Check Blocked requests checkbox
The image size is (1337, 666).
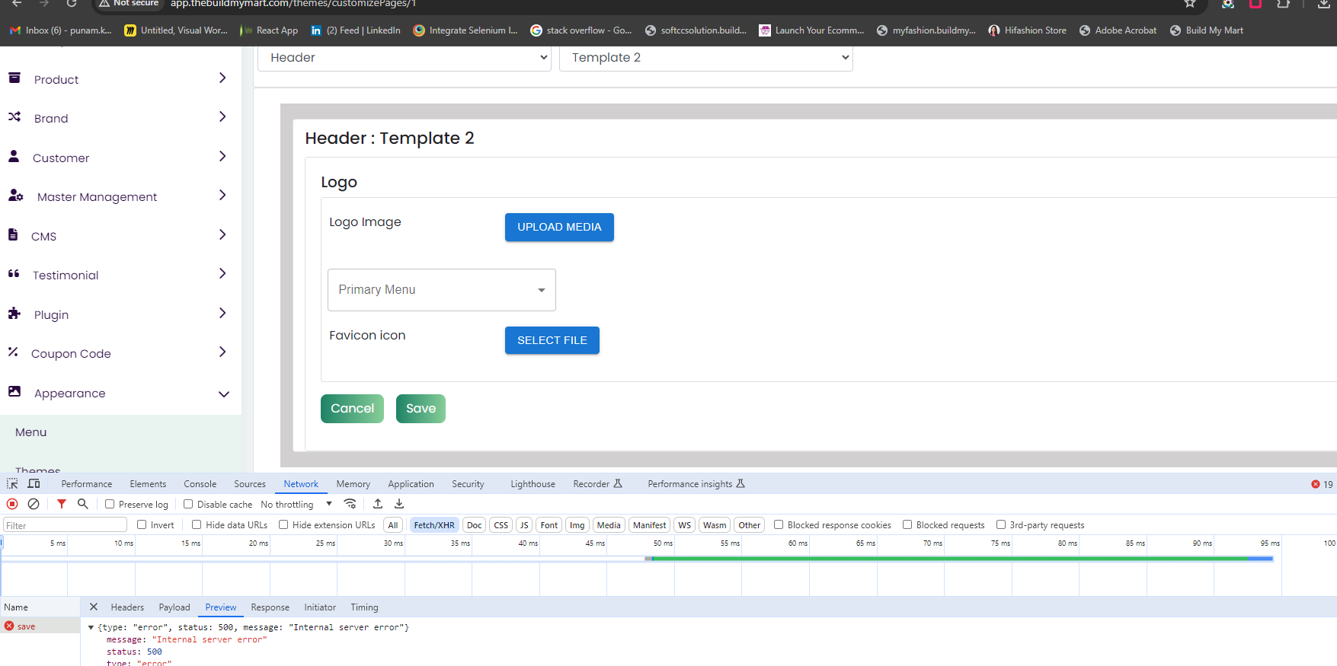(x=907, y=524)
